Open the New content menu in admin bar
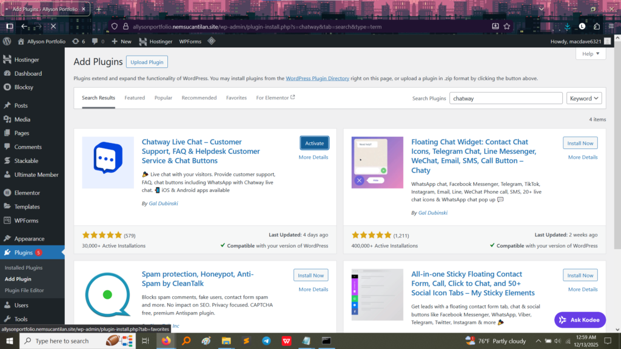This screenshot has width=621, height=349. pyautogui.click(x=121, y=41)
